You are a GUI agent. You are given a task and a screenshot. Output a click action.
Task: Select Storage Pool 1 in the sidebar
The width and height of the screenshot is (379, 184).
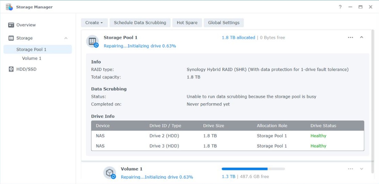(x=38, y=49)
